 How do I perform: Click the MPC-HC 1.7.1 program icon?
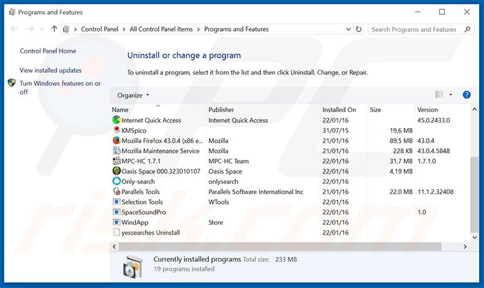116,161
